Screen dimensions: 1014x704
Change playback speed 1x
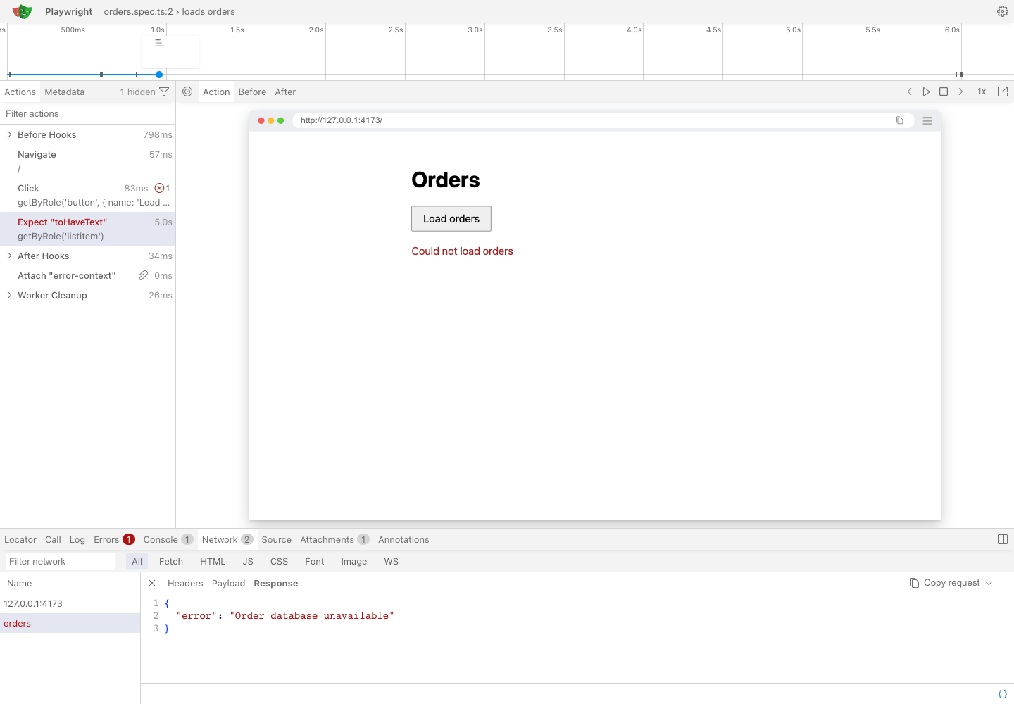982,92
